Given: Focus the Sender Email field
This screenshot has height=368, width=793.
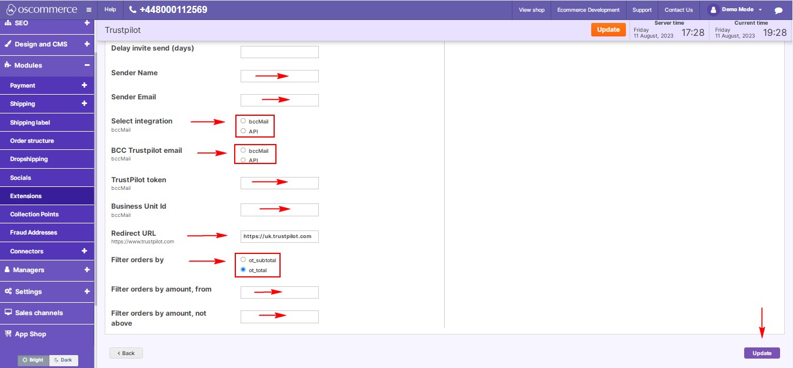Looking at the screenshot, I should 279,100.
